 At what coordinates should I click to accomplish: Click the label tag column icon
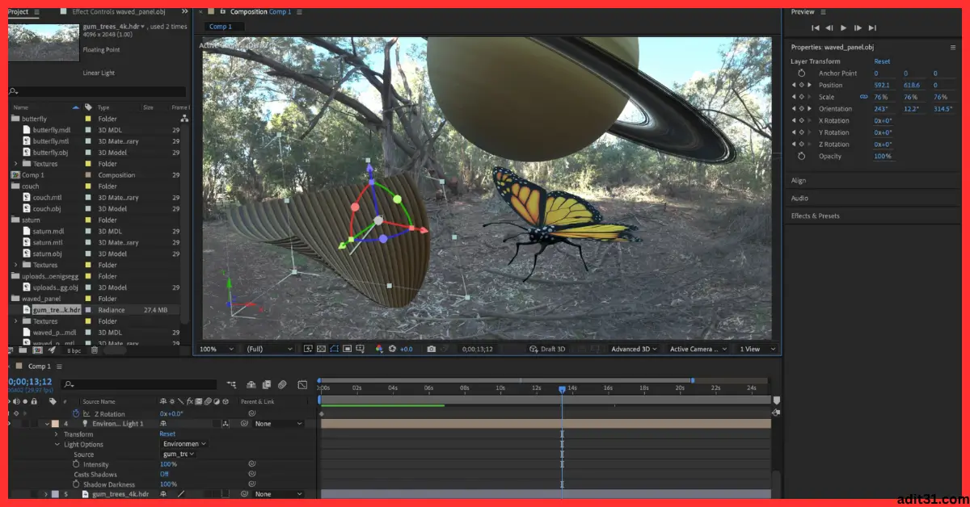88,107
